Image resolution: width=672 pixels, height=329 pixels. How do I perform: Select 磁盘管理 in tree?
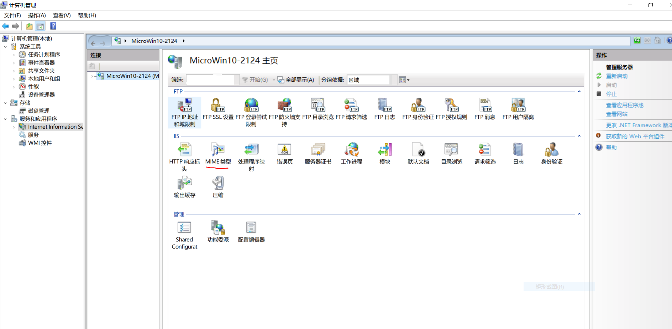pyautogui.click(x=38, y=111)
